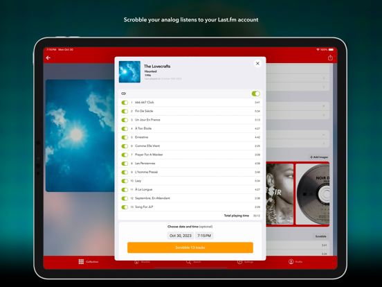Click the small Scrobble button behind dialog
The width and height of the screenshot is (382, 287).
tap(320, 236)
